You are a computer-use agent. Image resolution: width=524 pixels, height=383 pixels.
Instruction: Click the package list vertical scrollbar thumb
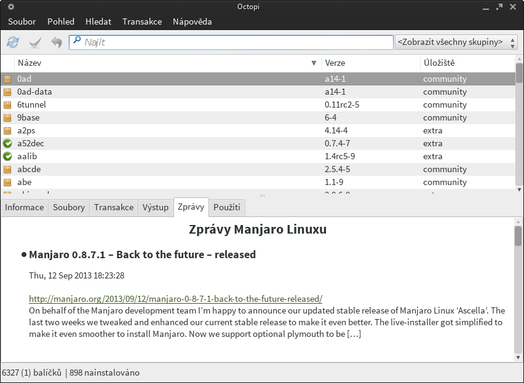click(x=519, y=73)
